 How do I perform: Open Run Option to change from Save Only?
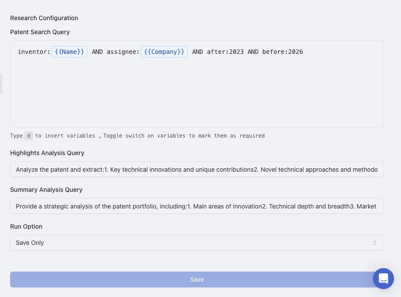pos(196,242)
